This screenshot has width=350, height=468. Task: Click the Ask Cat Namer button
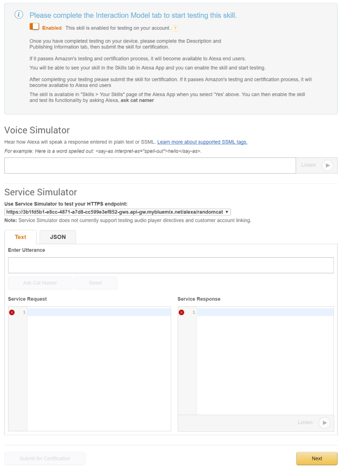coord(40,283)
